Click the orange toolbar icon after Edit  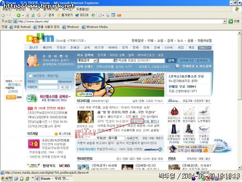point(119,15)
